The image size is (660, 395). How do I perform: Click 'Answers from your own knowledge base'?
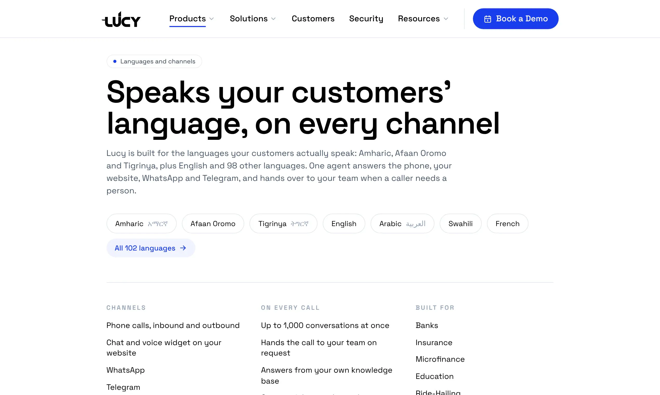coord(327,375)
